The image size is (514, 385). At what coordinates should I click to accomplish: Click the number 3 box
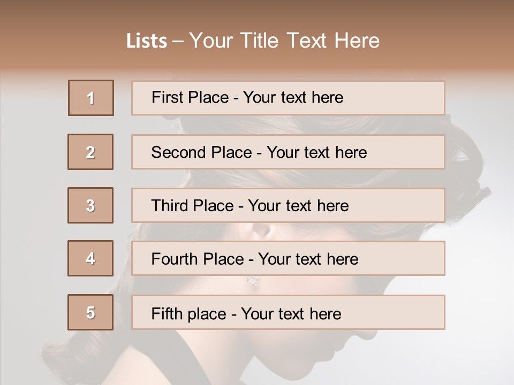tap(90, 205)
